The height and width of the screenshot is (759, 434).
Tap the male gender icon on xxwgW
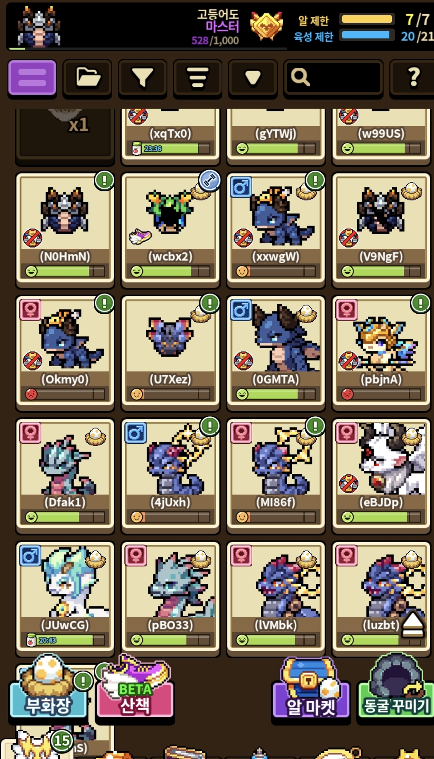coord(241,187)
